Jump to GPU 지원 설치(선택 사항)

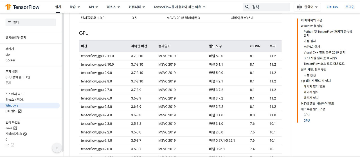click(320, 58)
